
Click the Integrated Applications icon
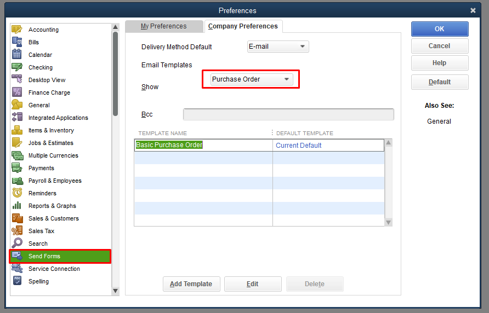[17, 117]
